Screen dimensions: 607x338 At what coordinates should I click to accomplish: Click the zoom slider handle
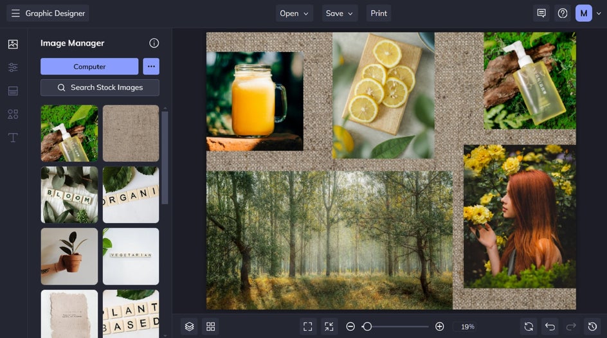tap(367, 326)
